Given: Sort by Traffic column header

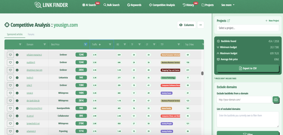Looking at the screenshot, I should [96, 44].
